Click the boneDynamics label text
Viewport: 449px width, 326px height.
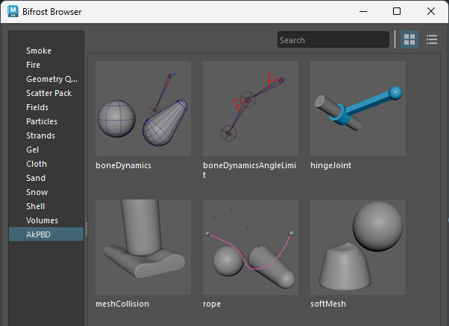pyautogui.click(x=123, y=165)
